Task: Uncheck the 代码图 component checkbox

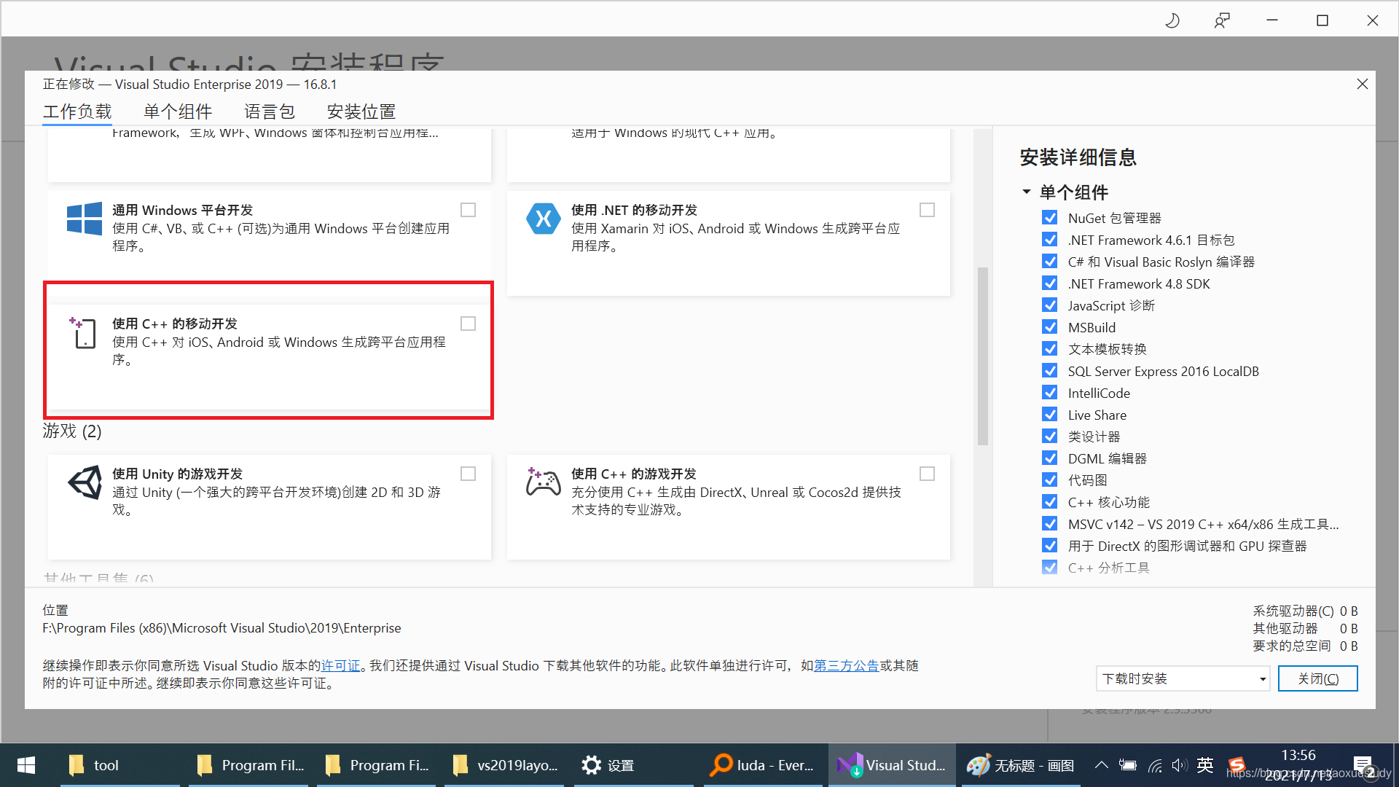Action: [x=1049, y=480]
